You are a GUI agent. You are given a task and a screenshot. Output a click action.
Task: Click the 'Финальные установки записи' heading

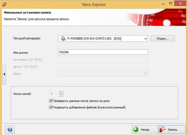(x=27, y=13)
